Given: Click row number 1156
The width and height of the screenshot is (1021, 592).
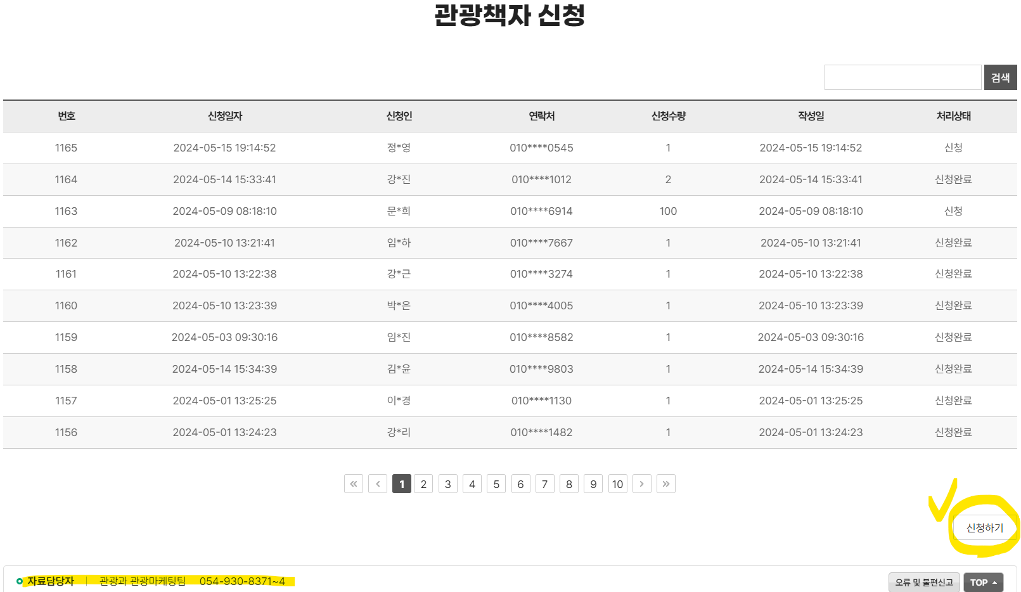Looking at the screenshot, I should [x=66, y=432].
